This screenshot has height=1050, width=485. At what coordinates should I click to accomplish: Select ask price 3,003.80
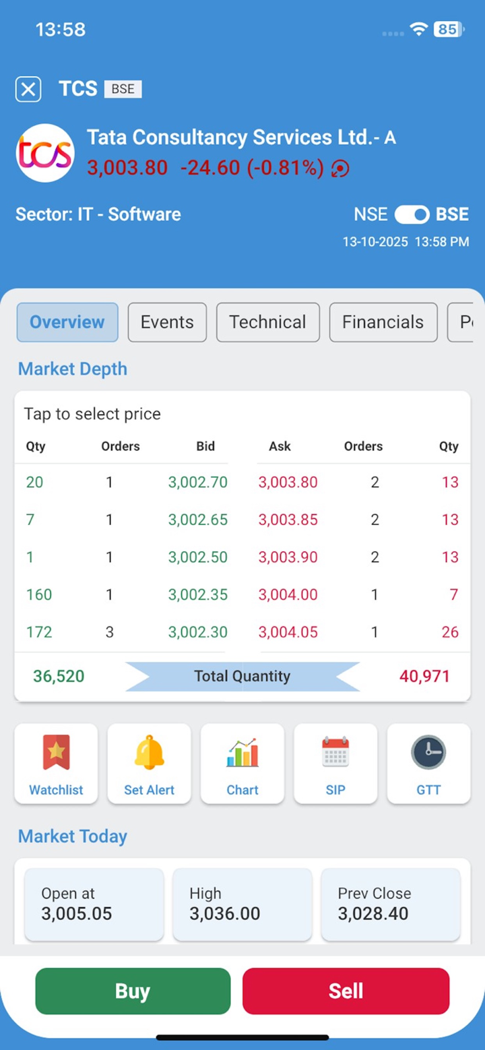coord(288,482)
